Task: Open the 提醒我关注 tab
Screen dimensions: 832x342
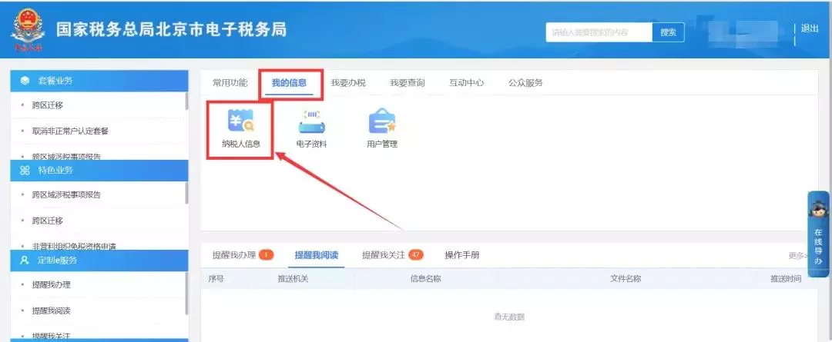Action: point(384,255)
